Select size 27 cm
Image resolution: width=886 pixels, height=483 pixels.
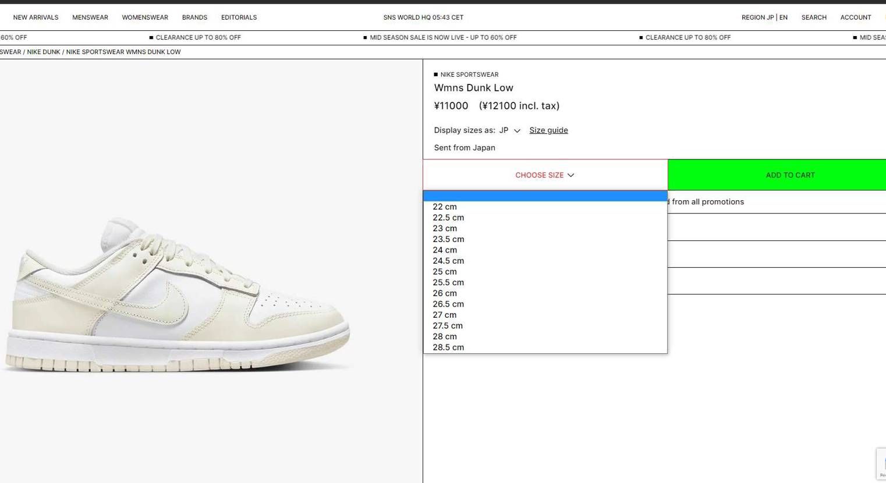tap(545, 315)
